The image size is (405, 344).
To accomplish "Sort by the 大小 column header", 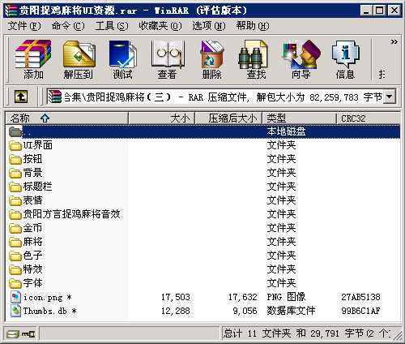I will tap(161, 118).
